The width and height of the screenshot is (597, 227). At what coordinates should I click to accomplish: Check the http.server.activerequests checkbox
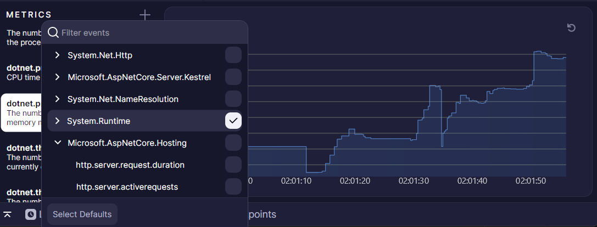point(233,187)
